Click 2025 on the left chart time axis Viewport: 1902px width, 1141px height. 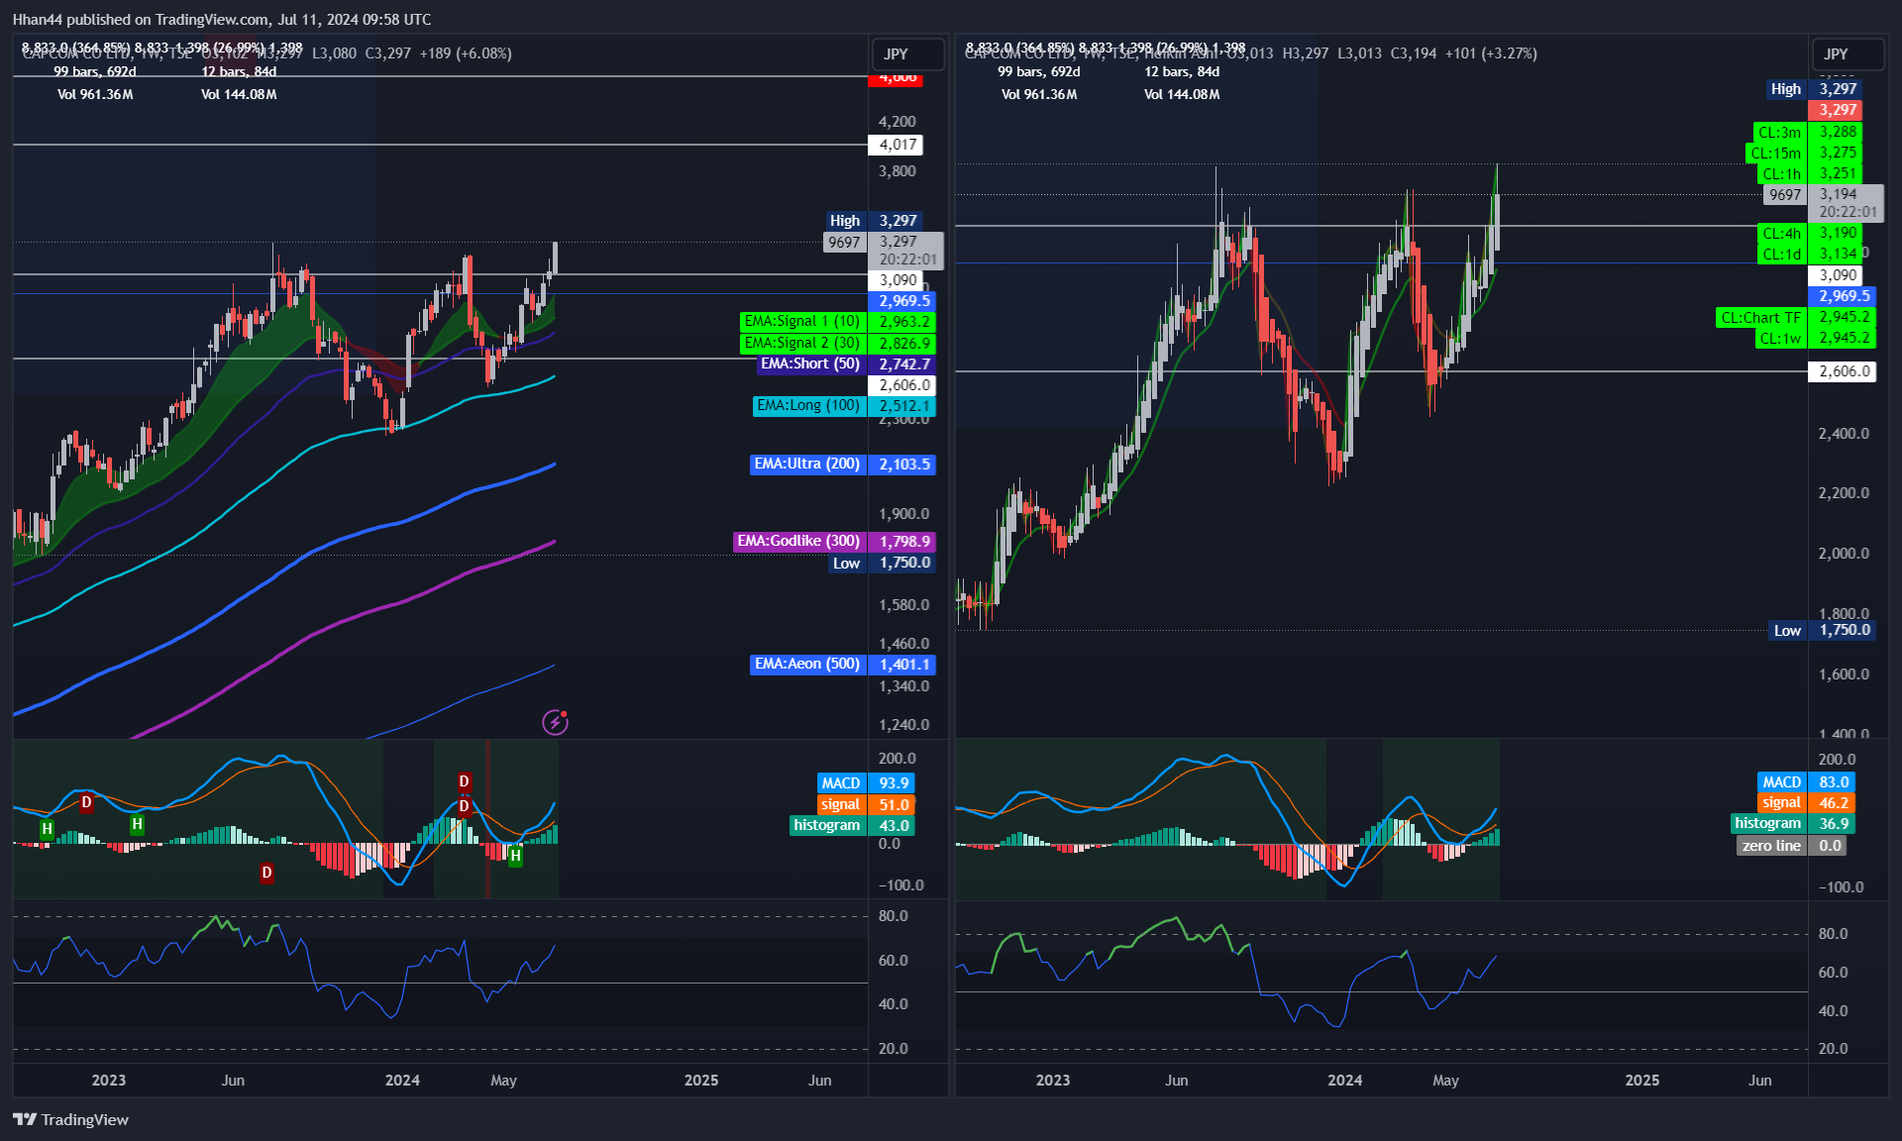point(701,1081)
